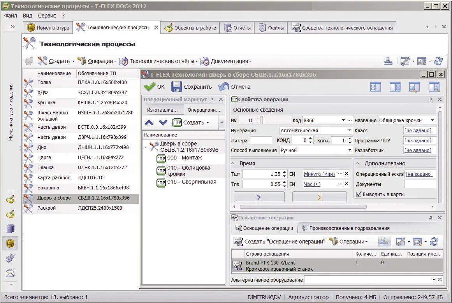
Task: Click the horizontal scrollbar in Свойства операции
Action: [x=303, y=207]
